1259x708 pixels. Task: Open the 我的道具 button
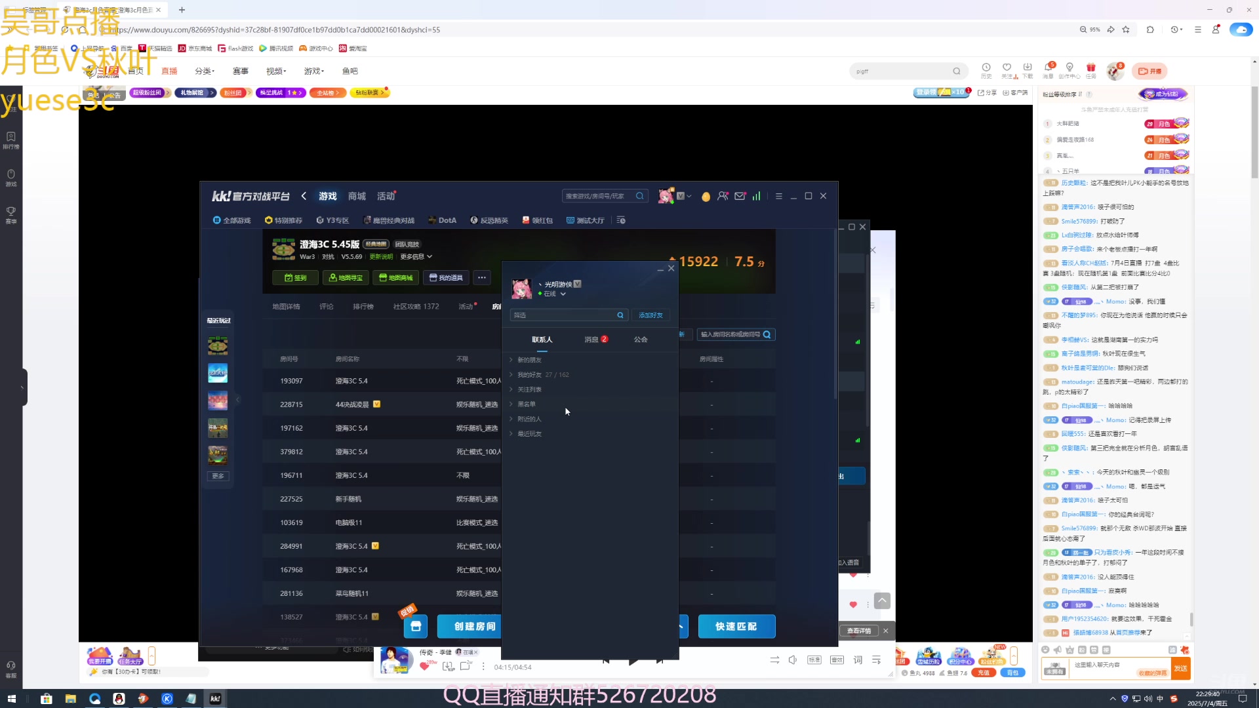pyautogui.click(x=446, y=278)
